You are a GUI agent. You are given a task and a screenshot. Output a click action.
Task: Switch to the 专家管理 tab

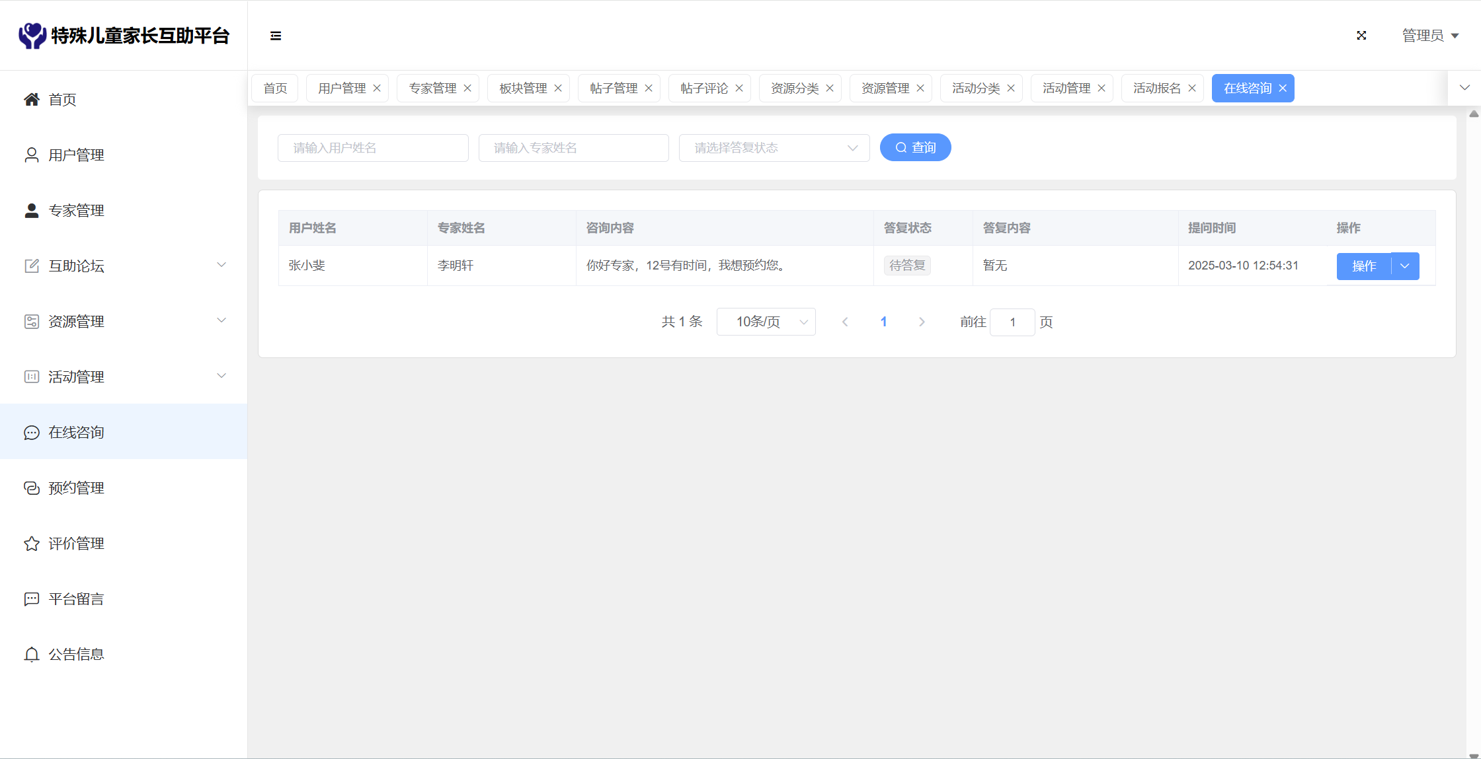point(432,89)
